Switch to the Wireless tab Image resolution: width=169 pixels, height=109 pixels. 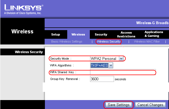78,34
